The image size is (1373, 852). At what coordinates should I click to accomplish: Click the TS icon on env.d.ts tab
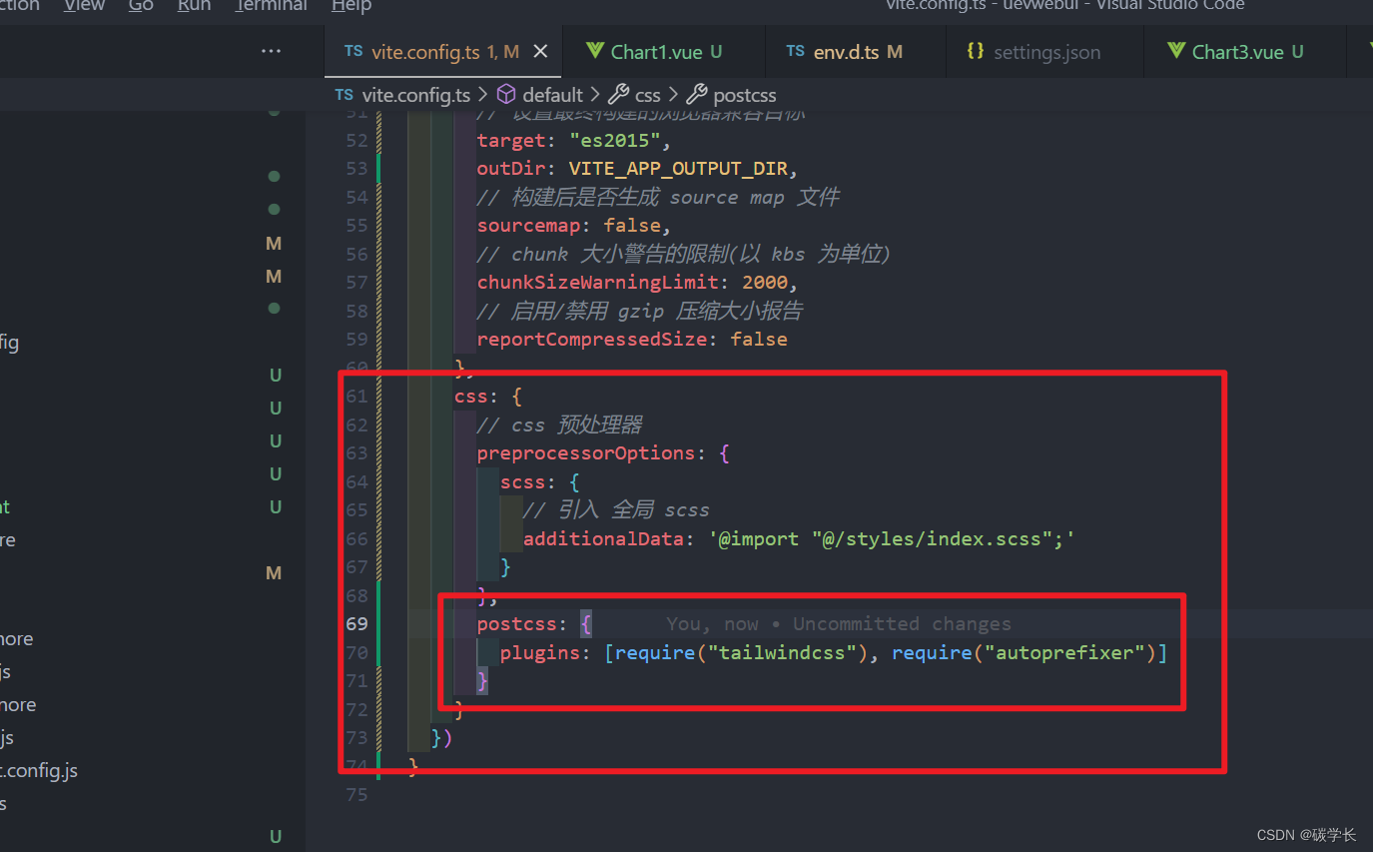pos(795,52)
